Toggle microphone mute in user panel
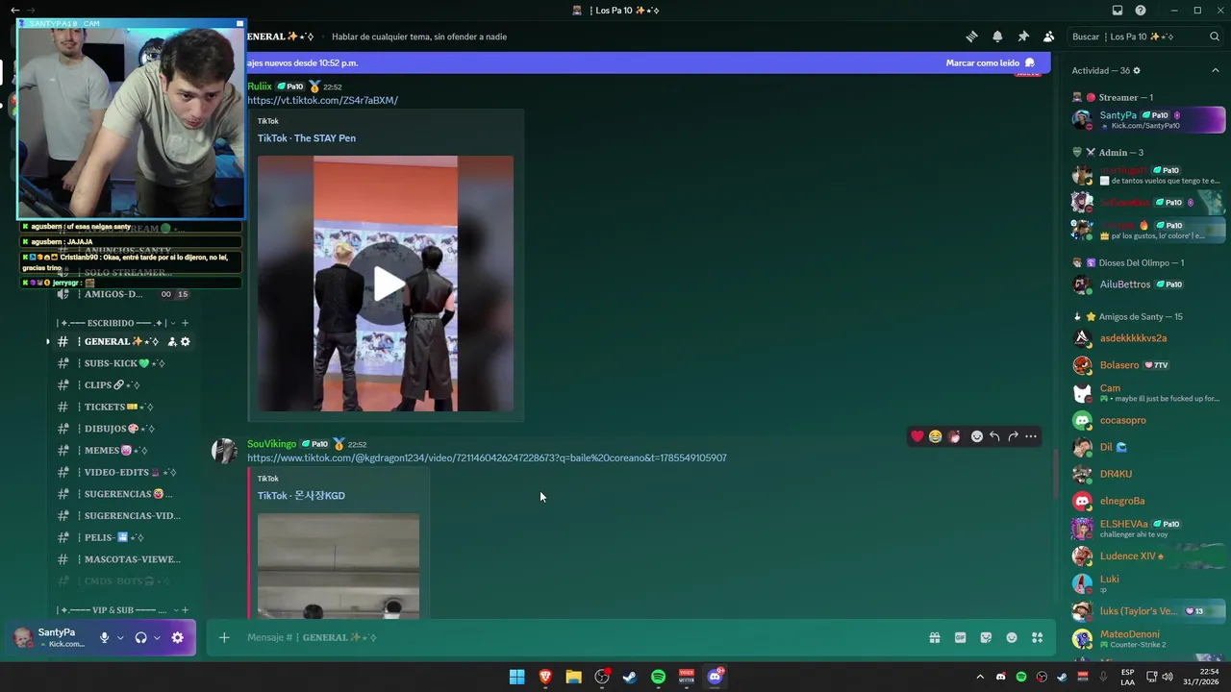This screenshot has height=692, width=1231. pos(104,637)
